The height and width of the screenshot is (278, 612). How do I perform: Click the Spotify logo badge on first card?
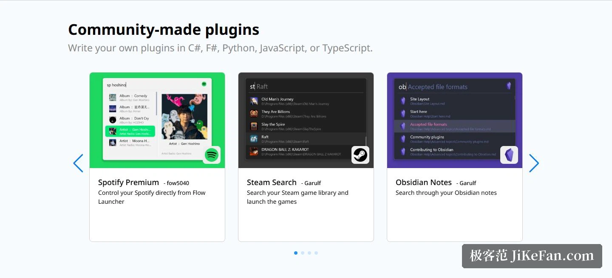[x=212, y=155]
